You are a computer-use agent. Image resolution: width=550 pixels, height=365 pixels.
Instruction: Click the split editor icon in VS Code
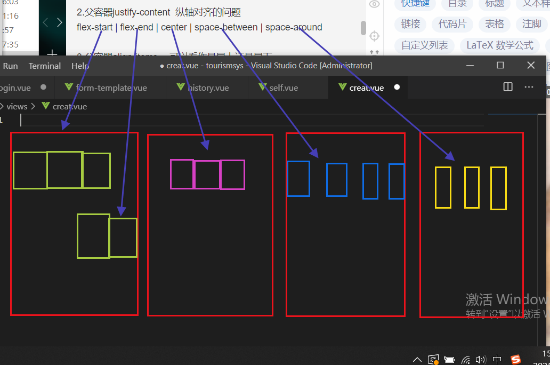coord(507,87)
